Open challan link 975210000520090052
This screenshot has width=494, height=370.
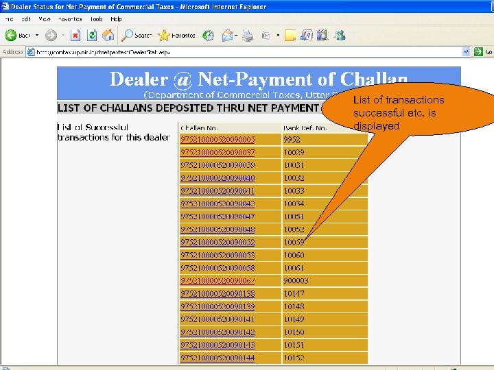pyautogui.click(x=217, y=243)
